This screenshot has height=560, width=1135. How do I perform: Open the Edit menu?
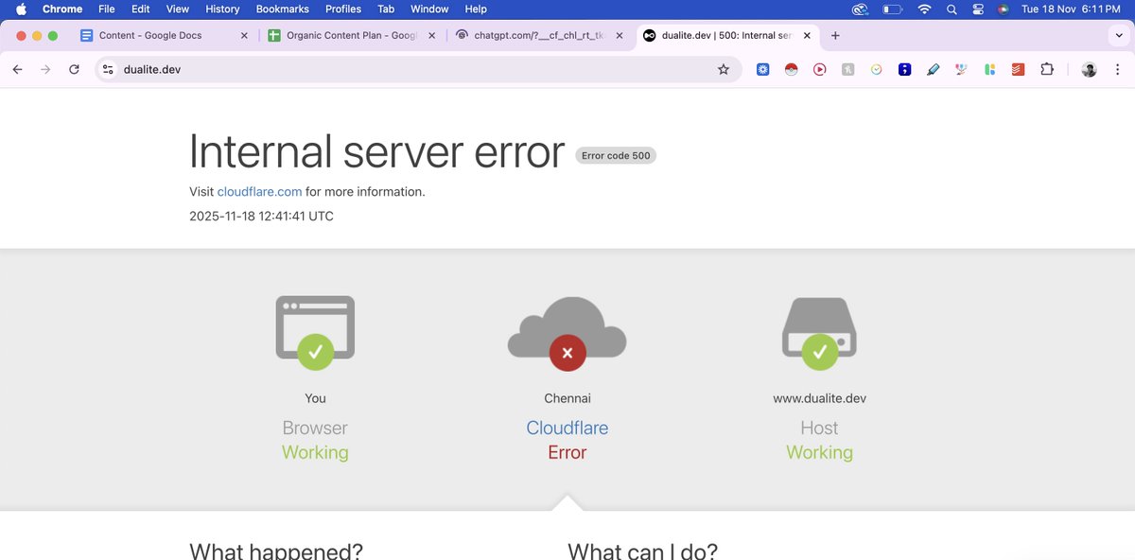pyautogui.click(x=141, y=9)
